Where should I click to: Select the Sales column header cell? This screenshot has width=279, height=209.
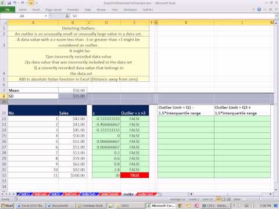73,110
